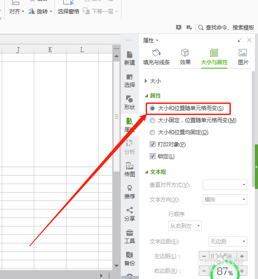The height and width of the screenshot is (279, 258).
Task: Click the properties panel vertical scrollbar
Action: (253, 129)
